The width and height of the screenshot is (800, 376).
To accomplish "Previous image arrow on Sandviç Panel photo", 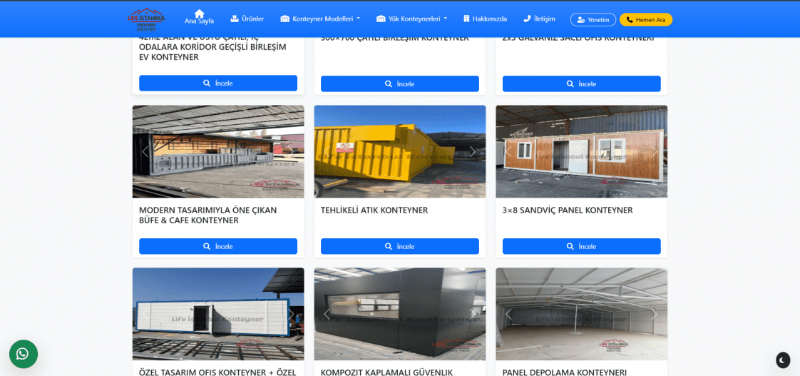I will (x=508, y=152).
